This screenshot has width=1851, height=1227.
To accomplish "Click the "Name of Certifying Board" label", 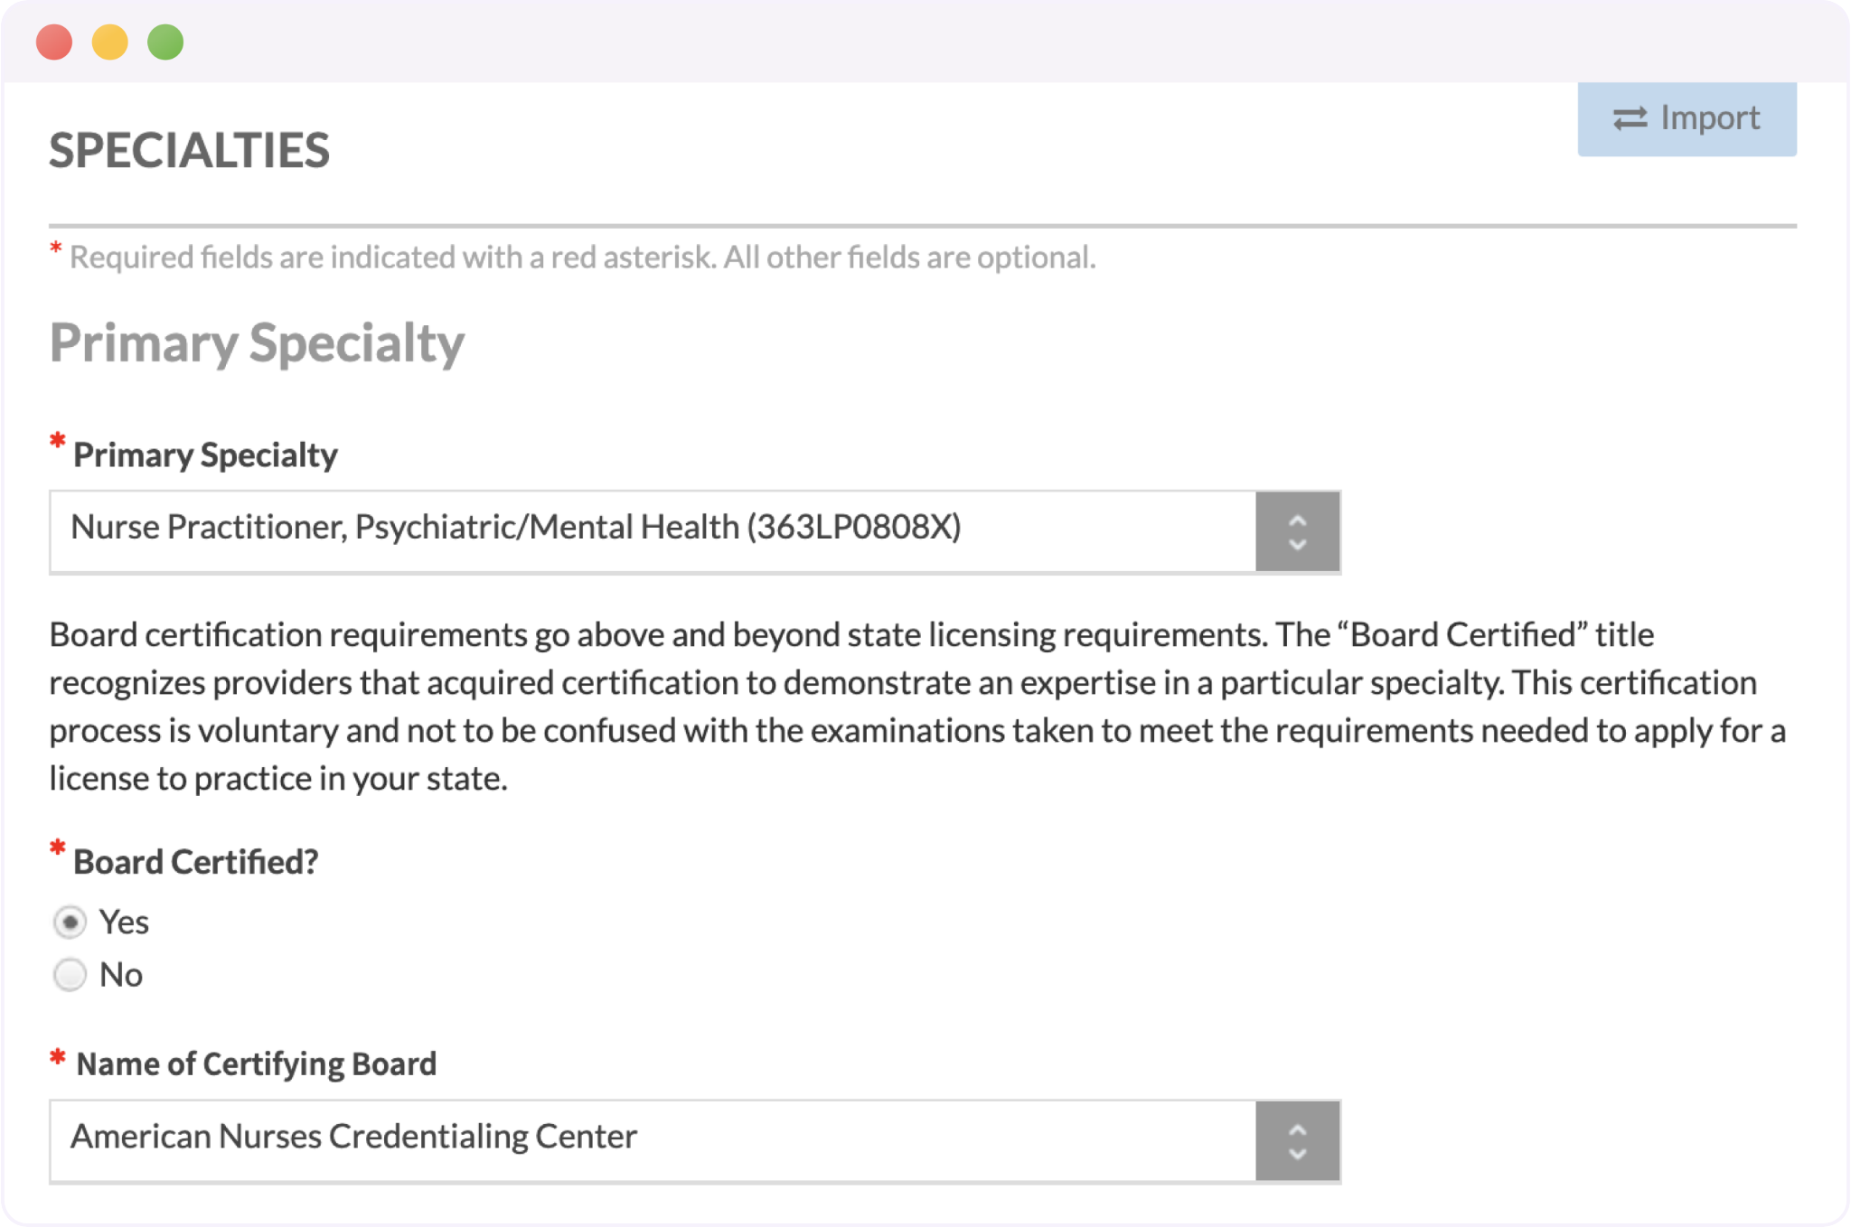I will pos(256,1063).
